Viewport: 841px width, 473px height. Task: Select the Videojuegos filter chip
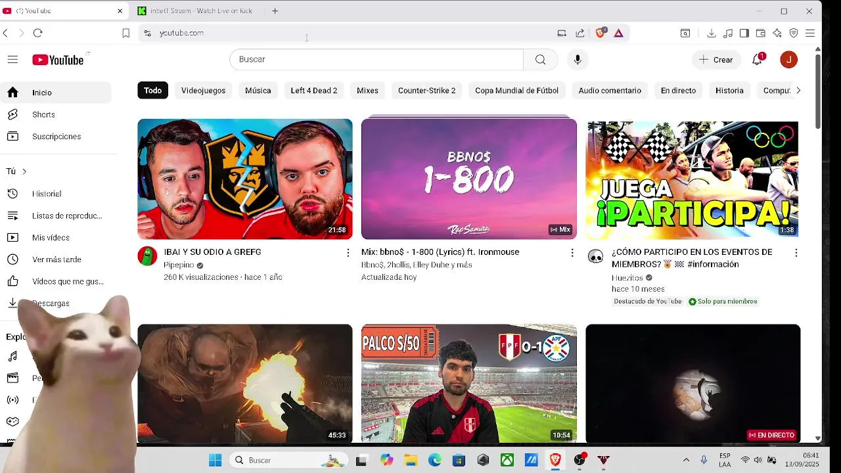coord(203,91)
